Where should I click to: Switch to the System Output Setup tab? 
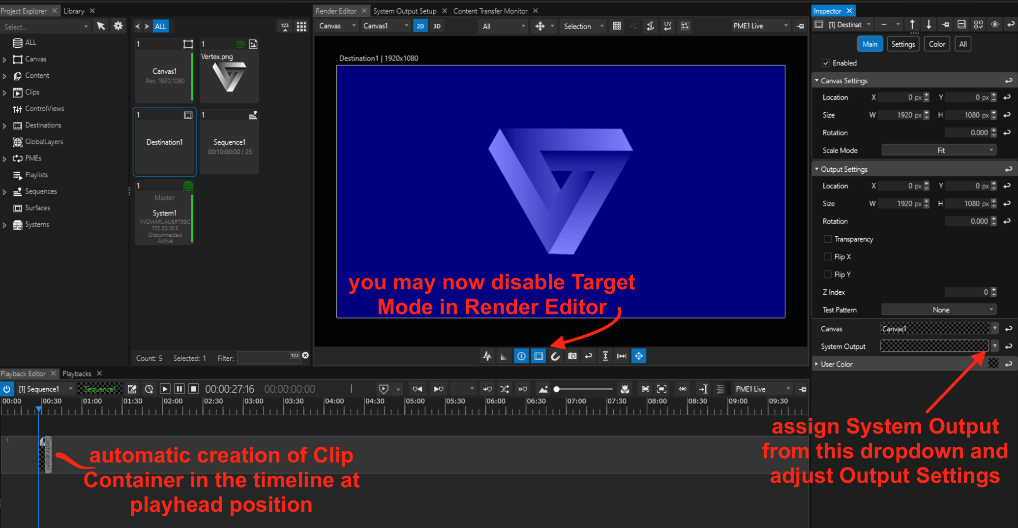click(404, 11)
